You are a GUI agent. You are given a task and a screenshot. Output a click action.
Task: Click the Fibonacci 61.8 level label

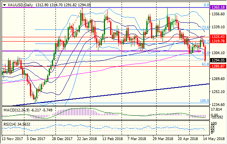[x=205, y=64]
